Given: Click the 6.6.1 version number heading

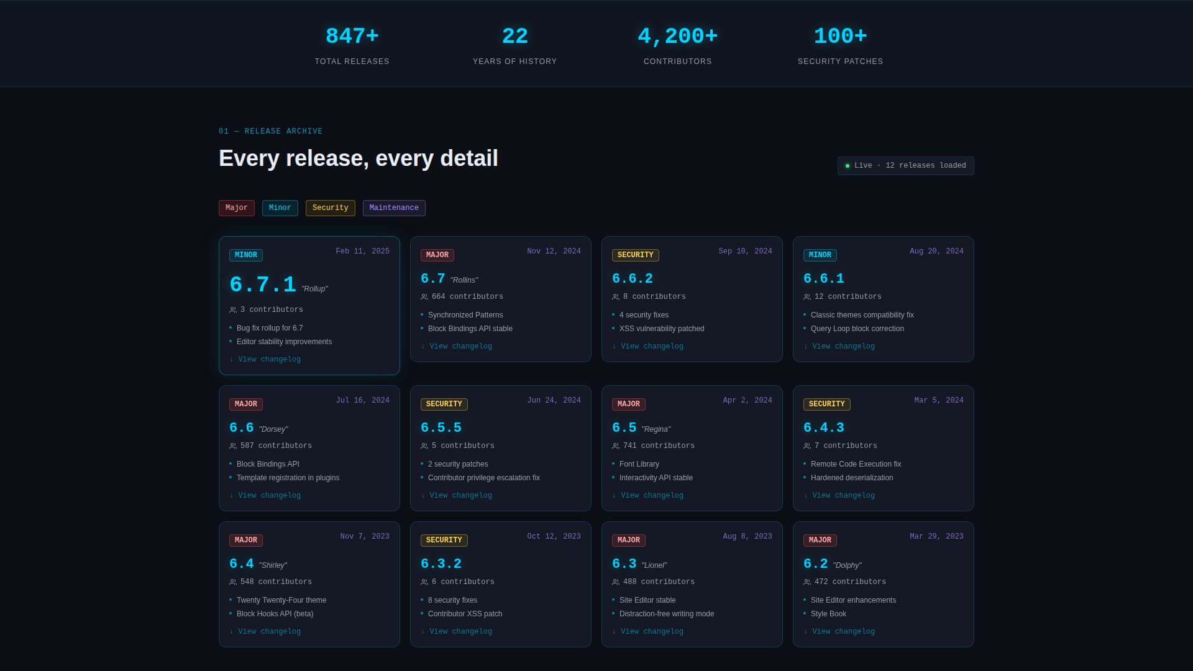Looking at the screenshot, I should 823,278.
